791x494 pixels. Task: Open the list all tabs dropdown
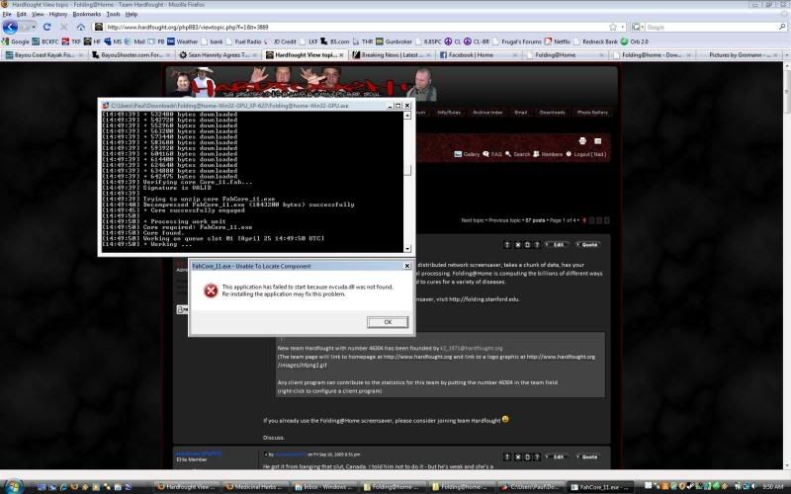(786, 54)
